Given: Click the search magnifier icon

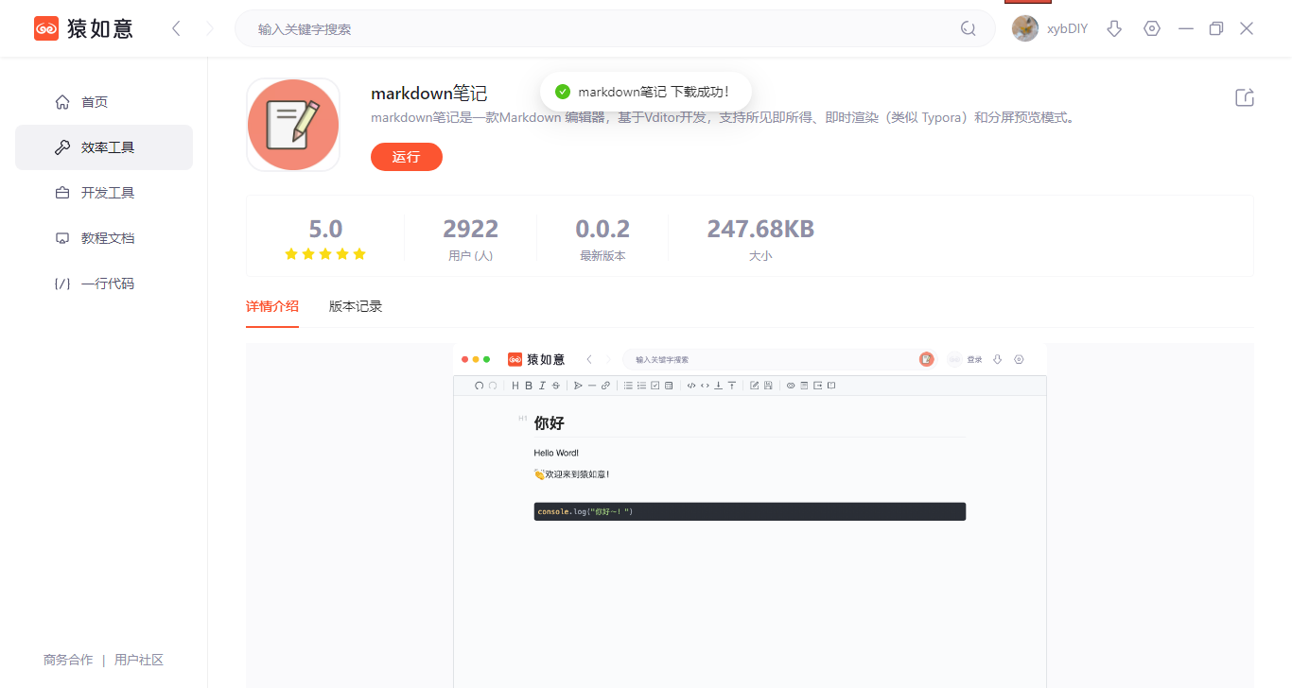Looking at the screenshot, I should pos(969,28).
